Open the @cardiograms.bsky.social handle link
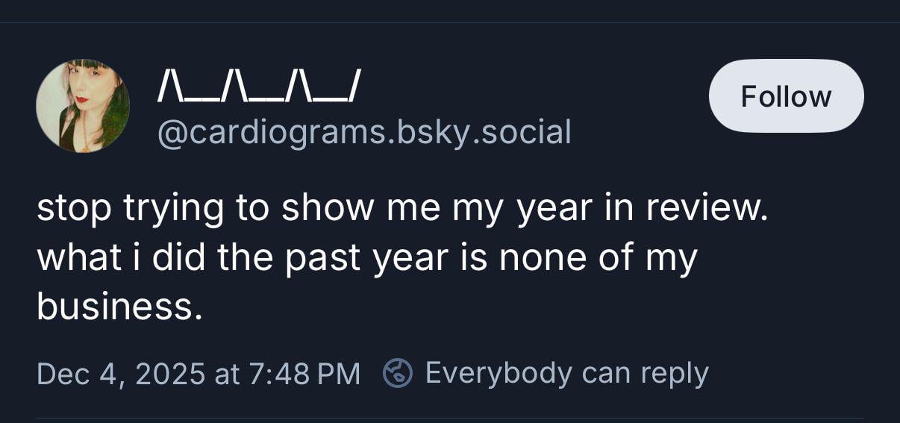 pyautogui.click(x=363, y=132)
